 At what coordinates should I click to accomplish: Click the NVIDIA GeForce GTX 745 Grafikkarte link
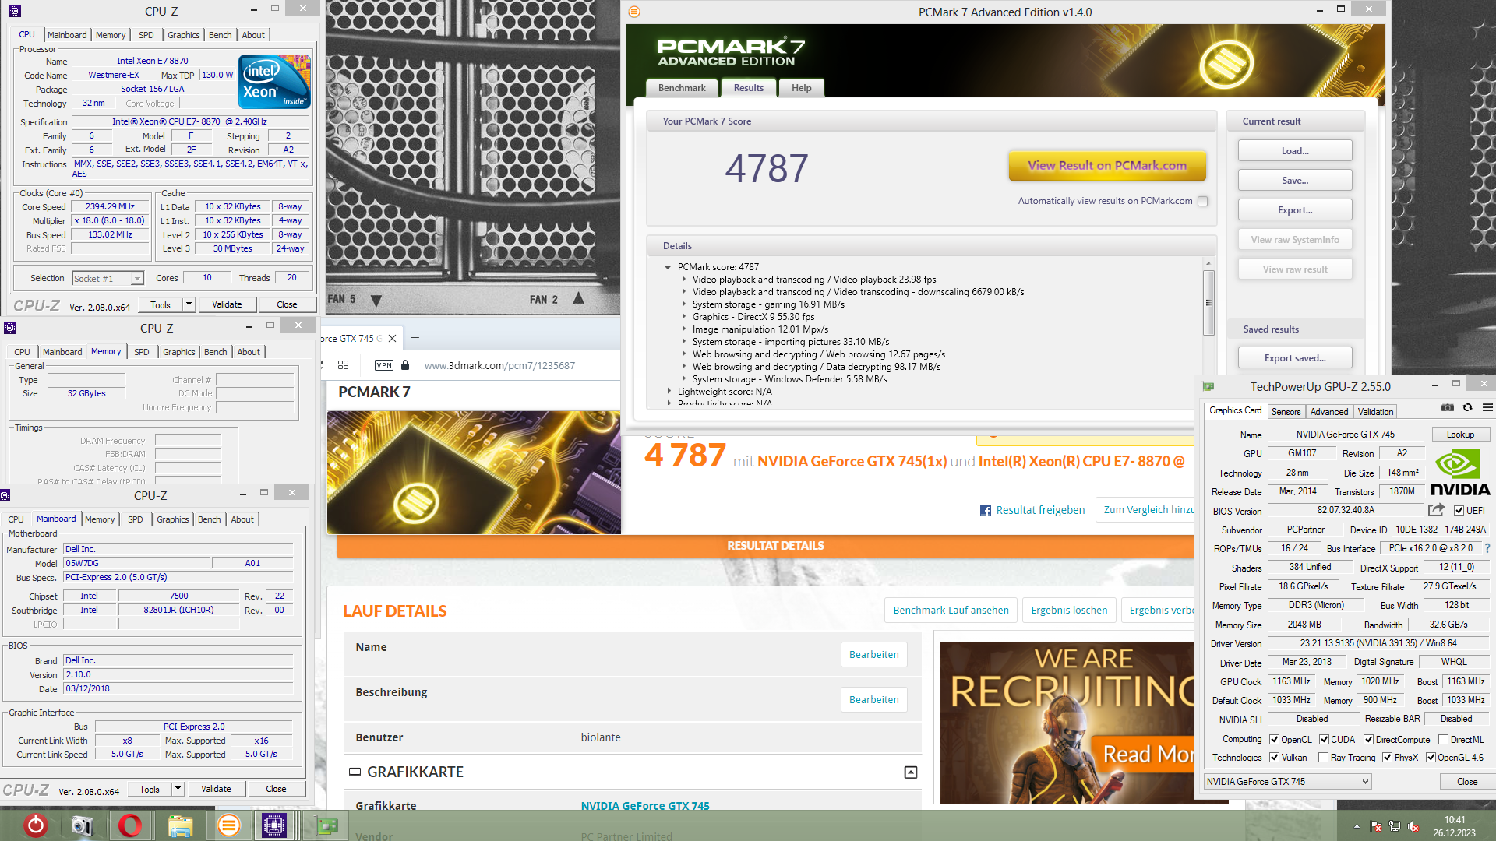pyautogui.click(x=645, y=806)
